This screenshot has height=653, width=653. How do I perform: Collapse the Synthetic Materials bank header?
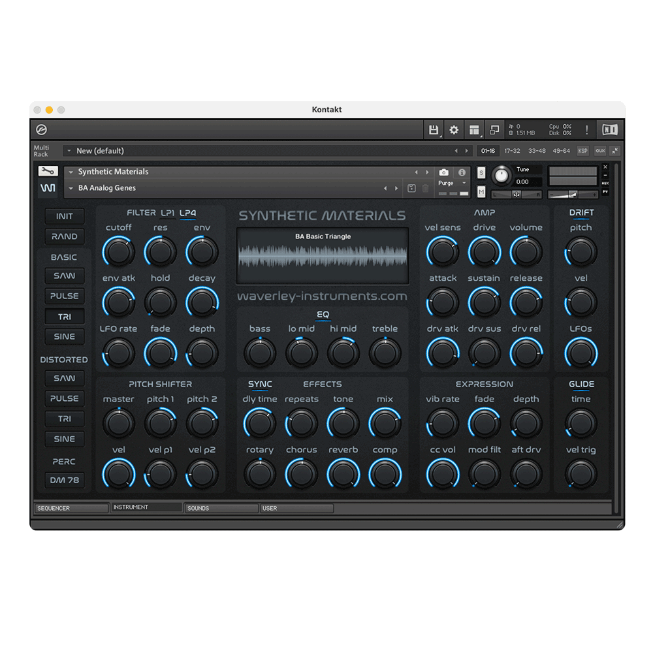click(x=72, y=171)
